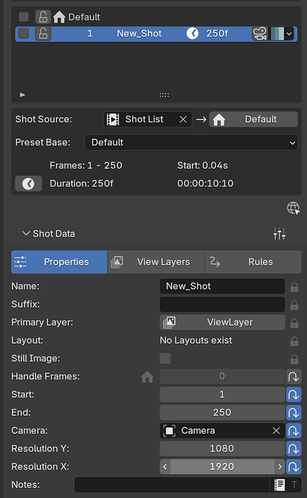This screenshot has width=307, height=498.
Task: Decrease Resolution X with left arrow
Action: pos(165,467)
